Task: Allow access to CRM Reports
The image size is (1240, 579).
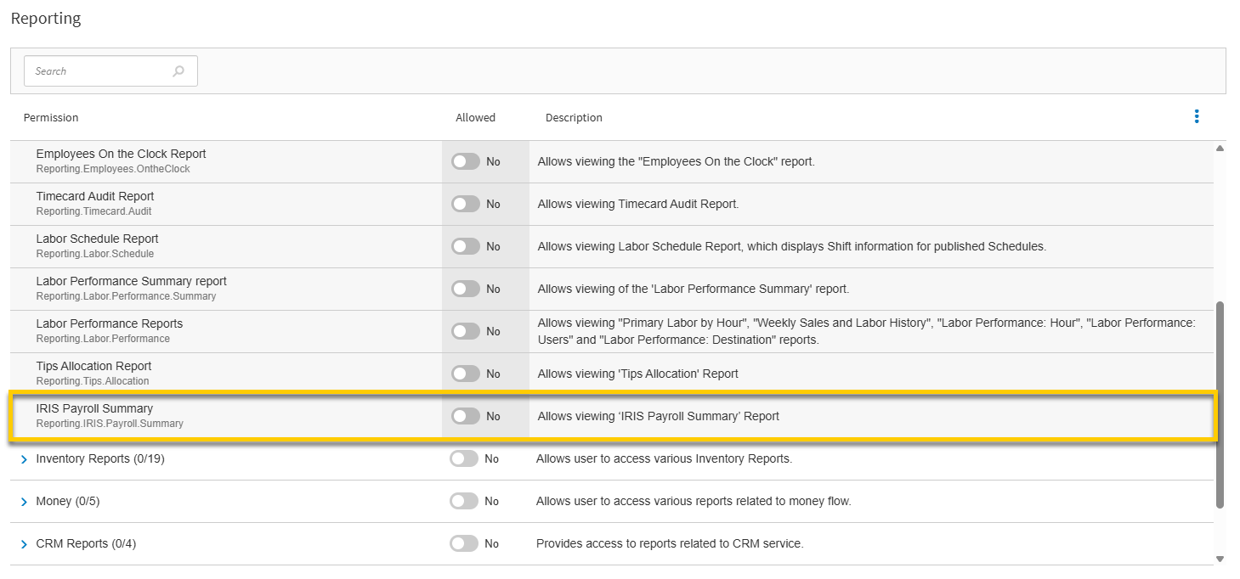Action: coord(464,543)
